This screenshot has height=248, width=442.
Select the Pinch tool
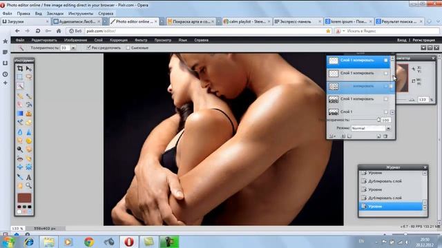click(x=29, y=167)
